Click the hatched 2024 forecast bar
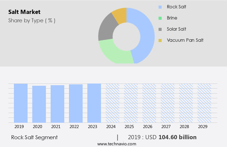 pyautogui.click(x=112, y=103)
